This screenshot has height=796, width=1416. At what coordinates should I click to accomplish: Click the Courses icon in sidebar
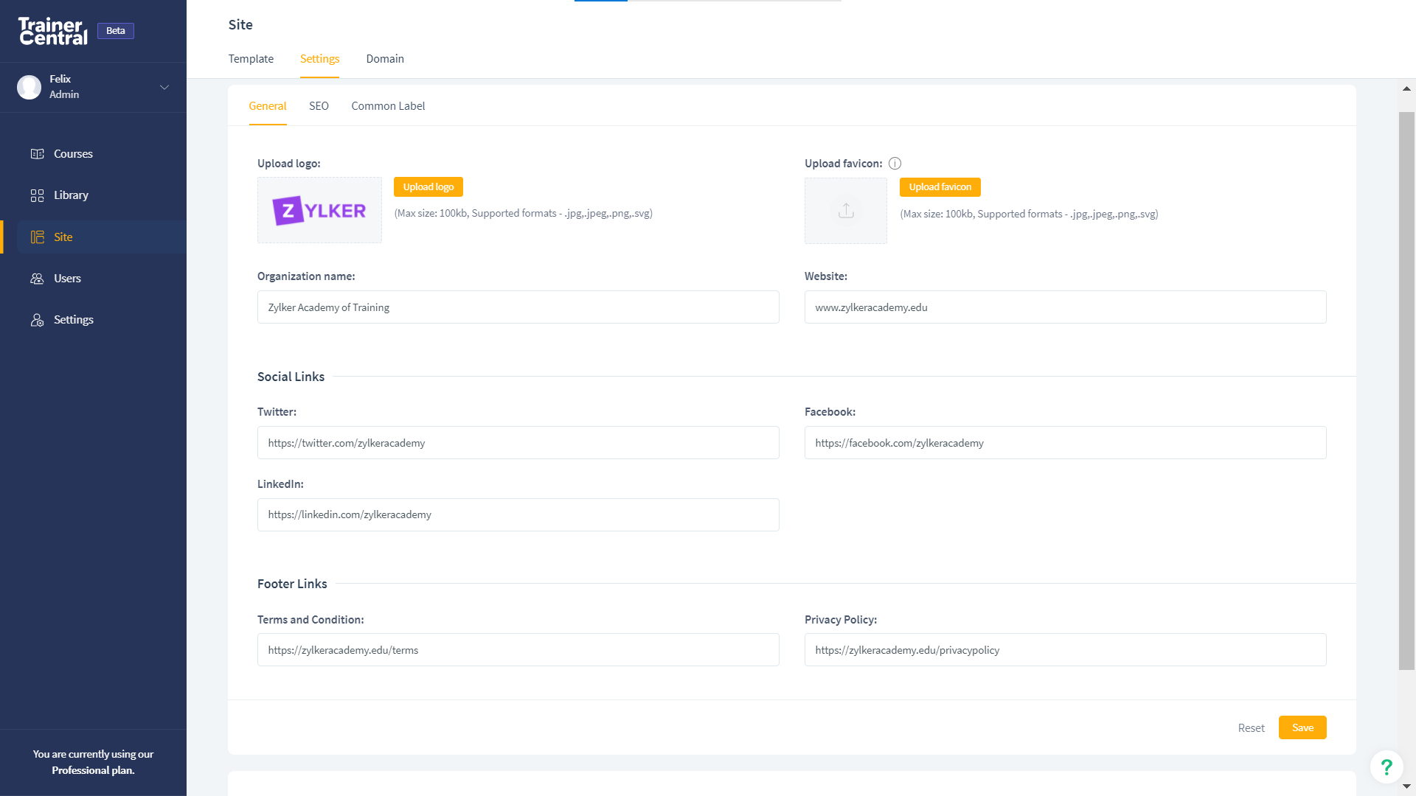point(37,154)
